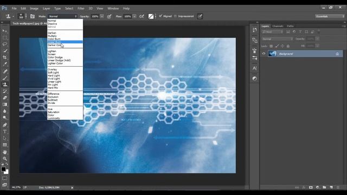The height and width of the screenshot is (195, 347).
Task: Open the layer filter Kind dropdown
Action: [272, 32]
